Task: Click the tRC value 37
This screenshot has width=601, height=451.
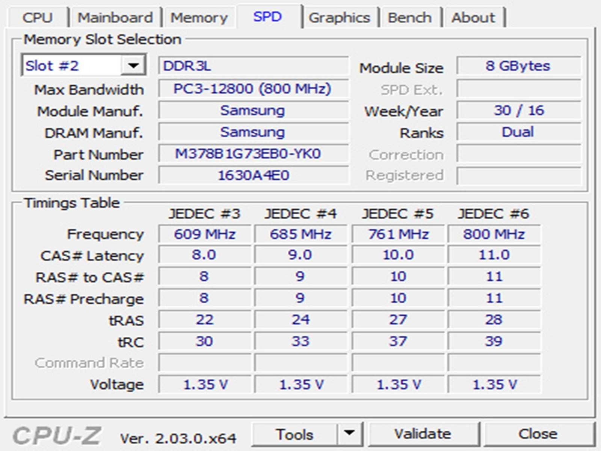Action: [x=398, y=341]
